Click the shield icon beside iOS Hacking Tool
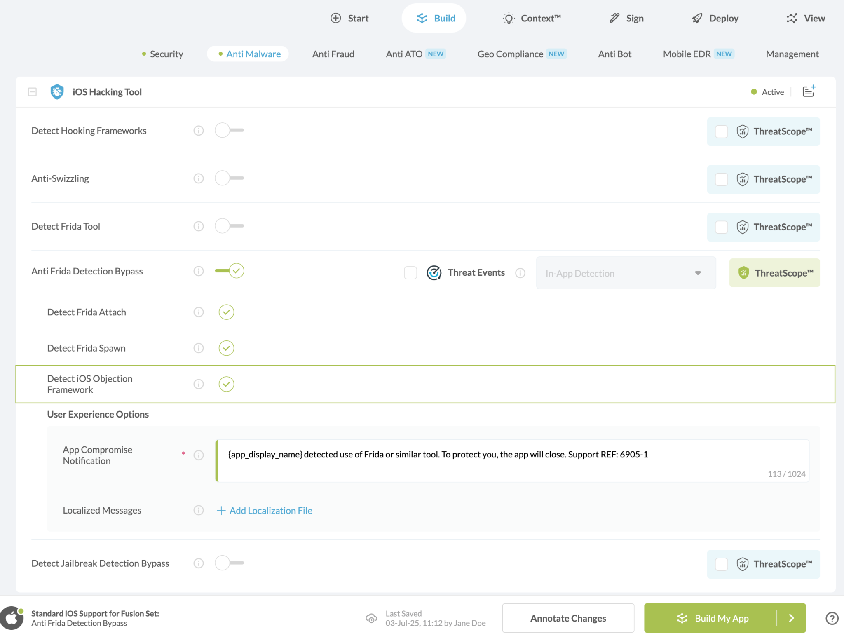This screenshot has height=638, width=844. pos(57,91)
